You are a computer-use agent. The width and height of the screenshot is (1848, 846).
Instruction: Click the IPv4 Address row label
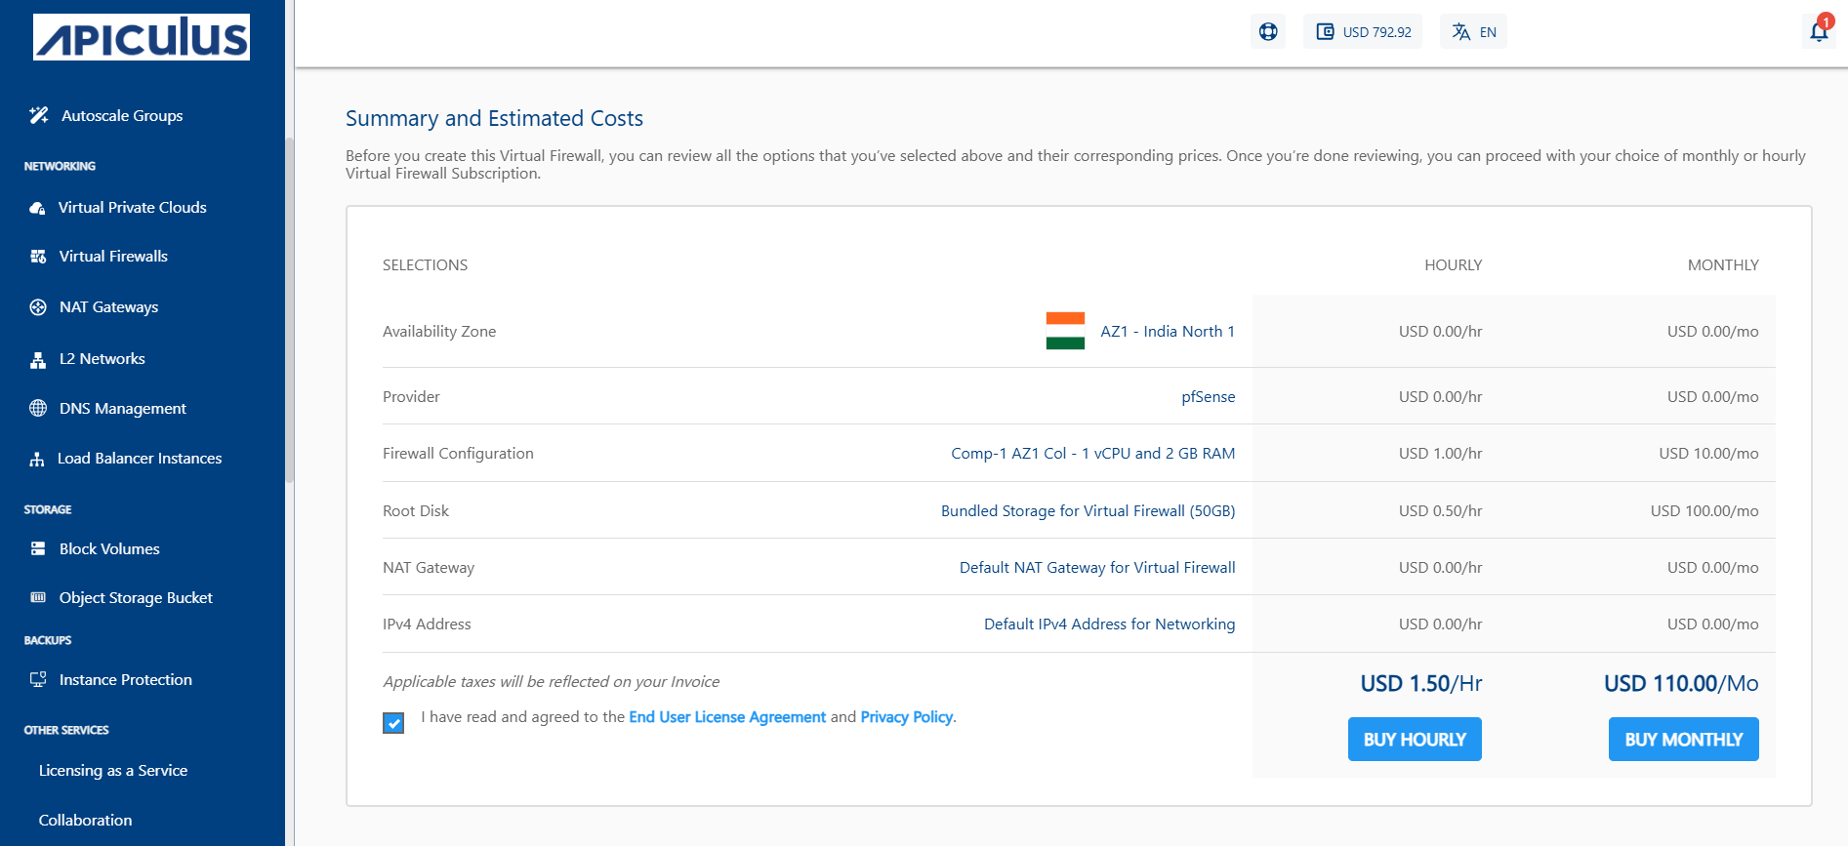click(x=427, y=624)
